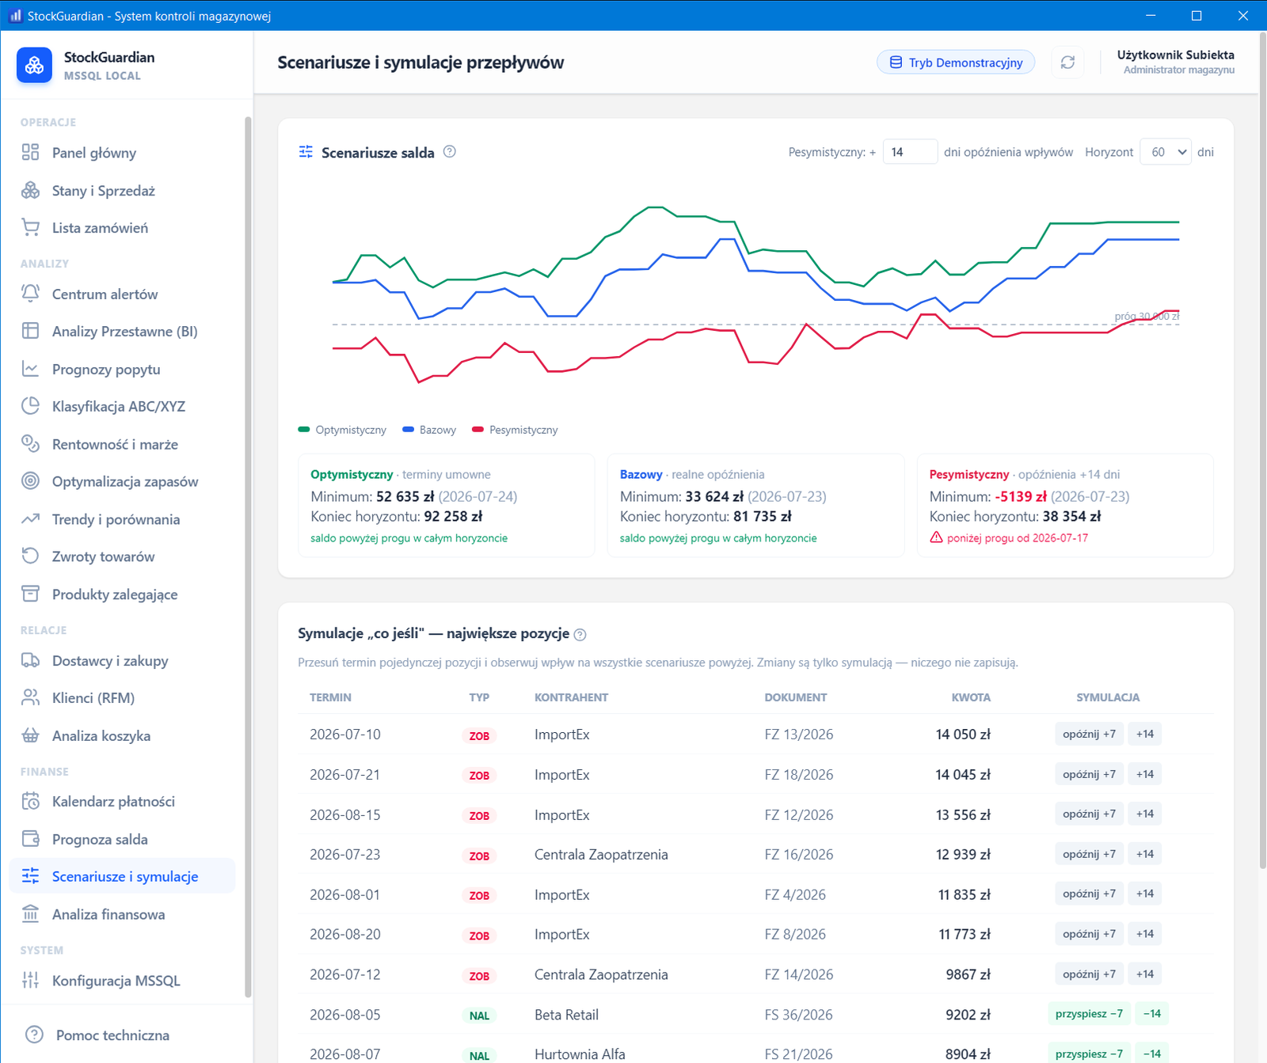Click the Kalendarz płatności calendar icon

pos(30,801)
